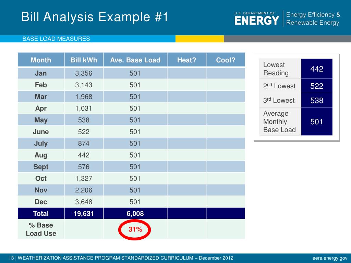The width and height of the screenshot is (351, 263).
Task: Select the BASE LOAD MEASURES section label
Action: (x=56, y=39)
